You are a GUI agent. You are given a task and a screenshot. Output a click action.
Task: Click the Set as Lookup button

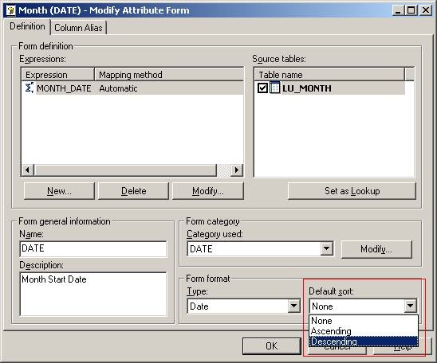[x=352, y=191]
